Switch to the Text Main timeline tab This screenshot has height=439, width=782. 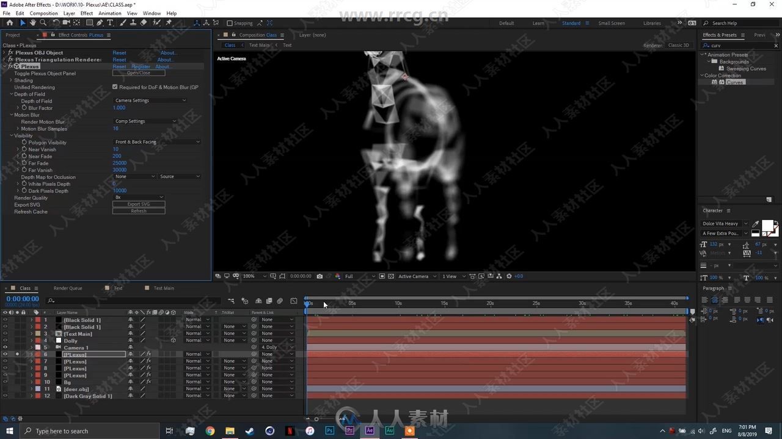(164, 288)
